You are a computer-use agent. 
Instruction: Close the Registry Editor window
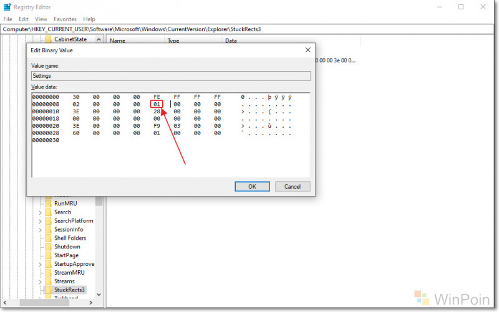pos(483,7)
